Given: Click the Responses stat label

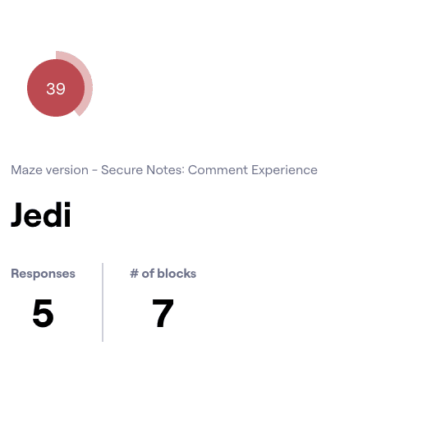Looking at the screenshot, I should (x=43, y=274).
